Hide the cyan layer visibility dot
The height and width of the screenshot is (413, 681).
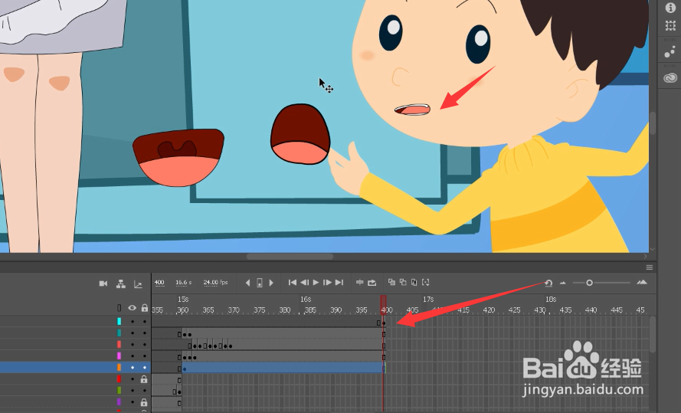pyautogui.click(x=133, y=322)
